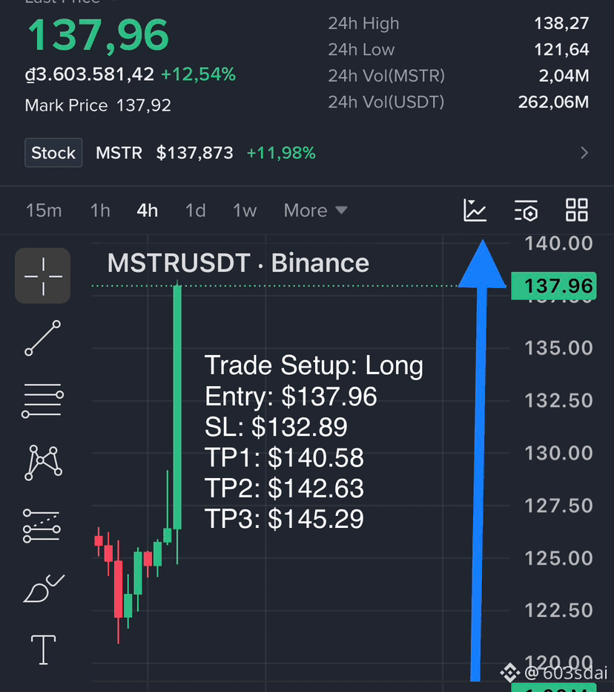Tap the 24h High value 138,27
The height and width of the screenshot is (692, 614).
point(561,24)
